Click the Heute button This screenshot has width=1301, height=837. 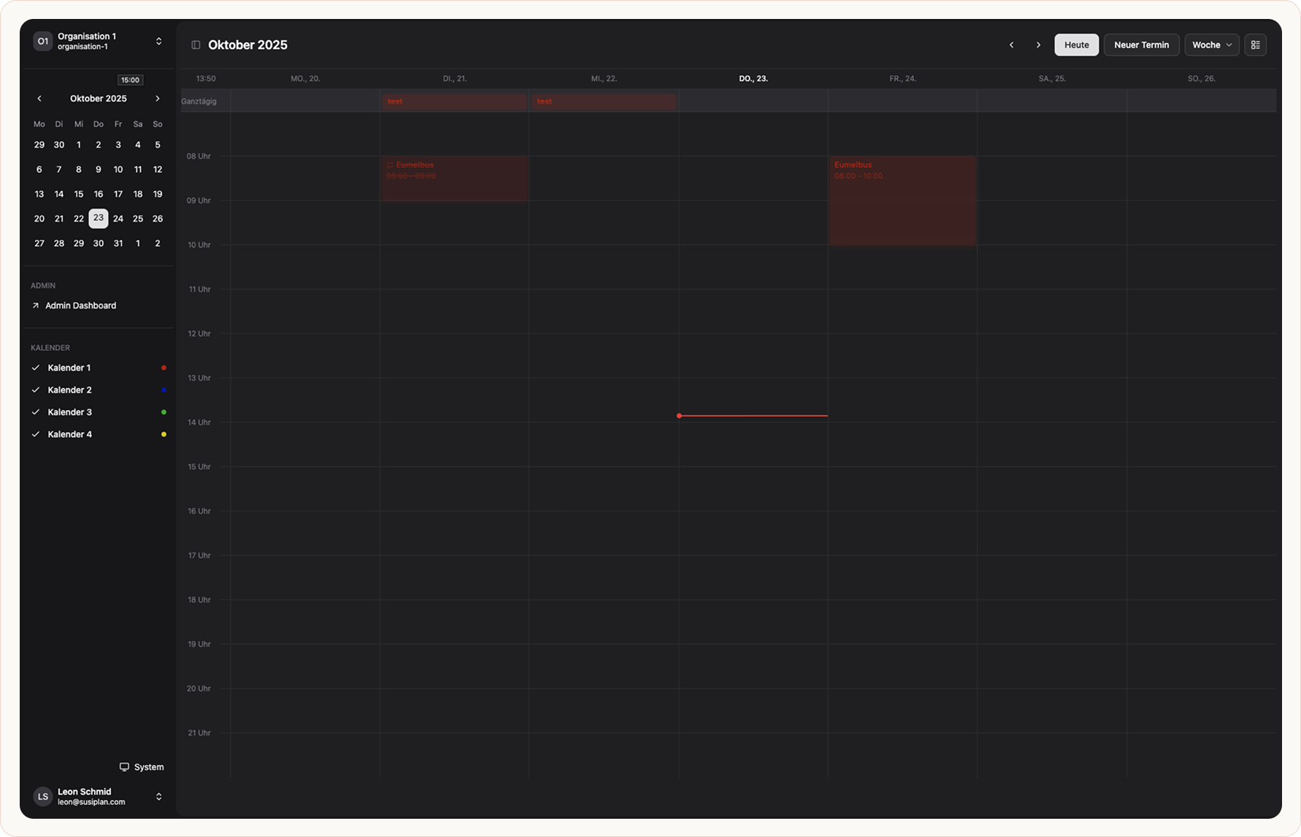1076,45
